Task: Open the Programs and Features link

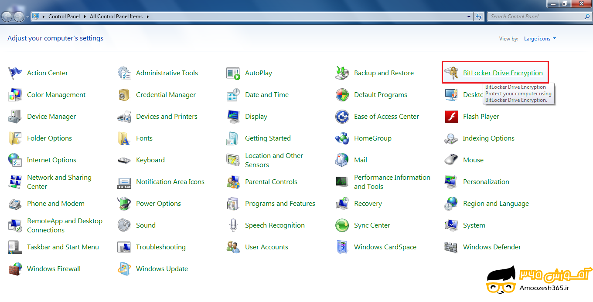Action: [x=280, y=204]
